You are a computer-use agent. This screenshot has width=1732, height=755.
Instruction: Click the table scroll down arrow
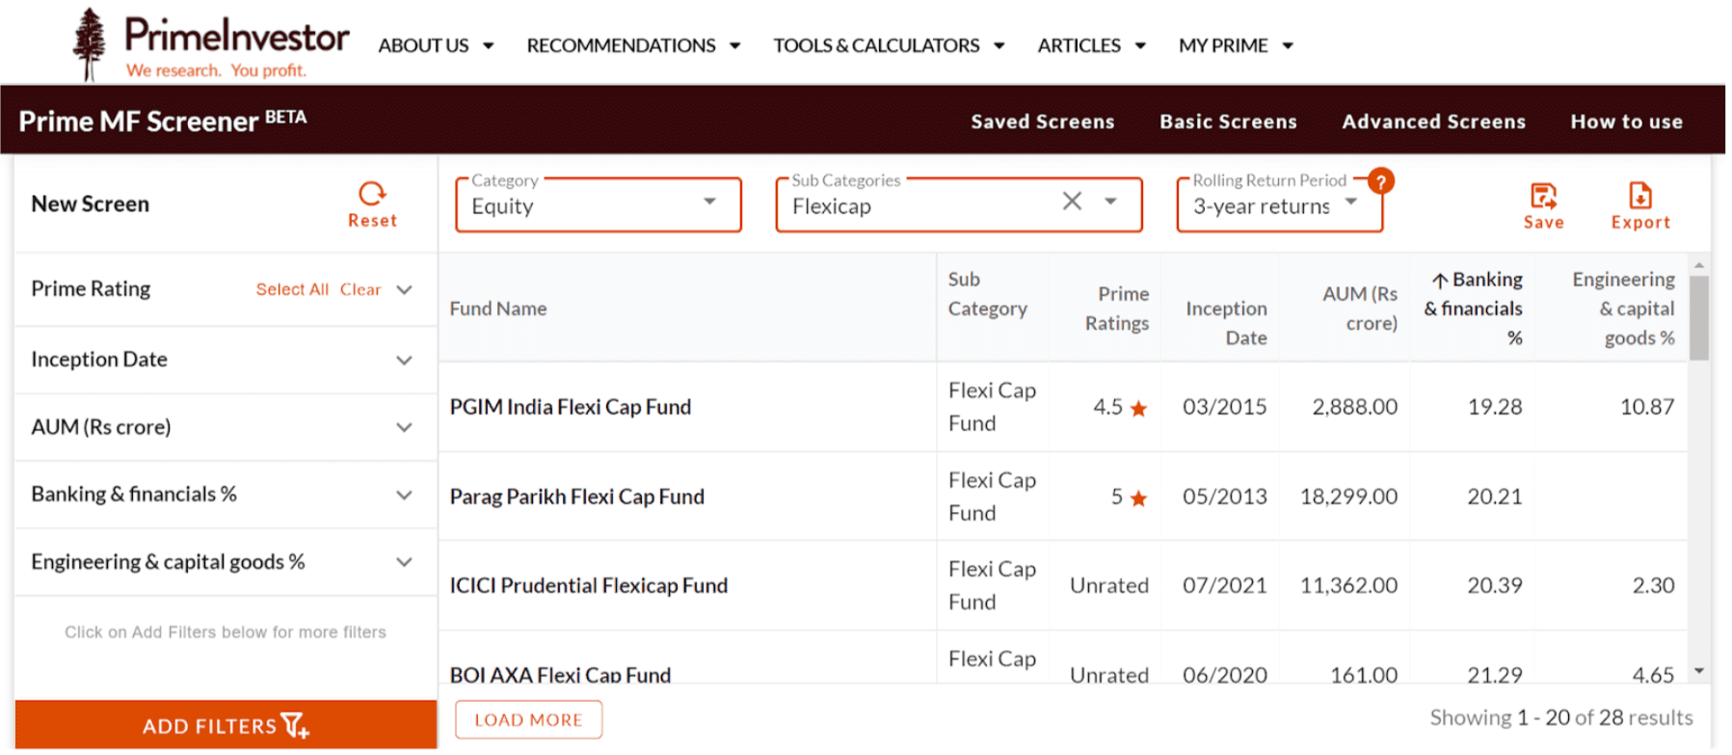1698,670
